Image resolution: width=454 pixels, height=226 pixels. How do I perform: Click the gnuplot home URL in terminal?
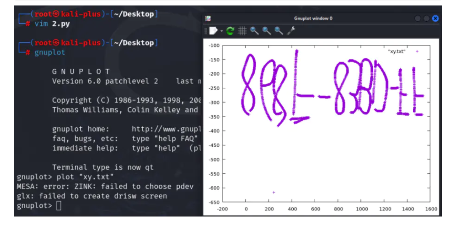tap(166, 129)
